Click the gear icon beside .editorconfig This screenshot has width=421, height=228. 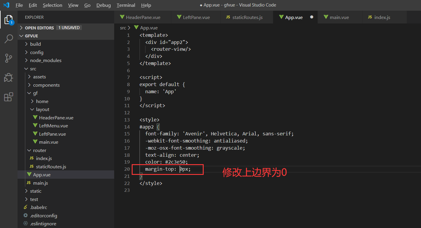(x=26, y=216)
